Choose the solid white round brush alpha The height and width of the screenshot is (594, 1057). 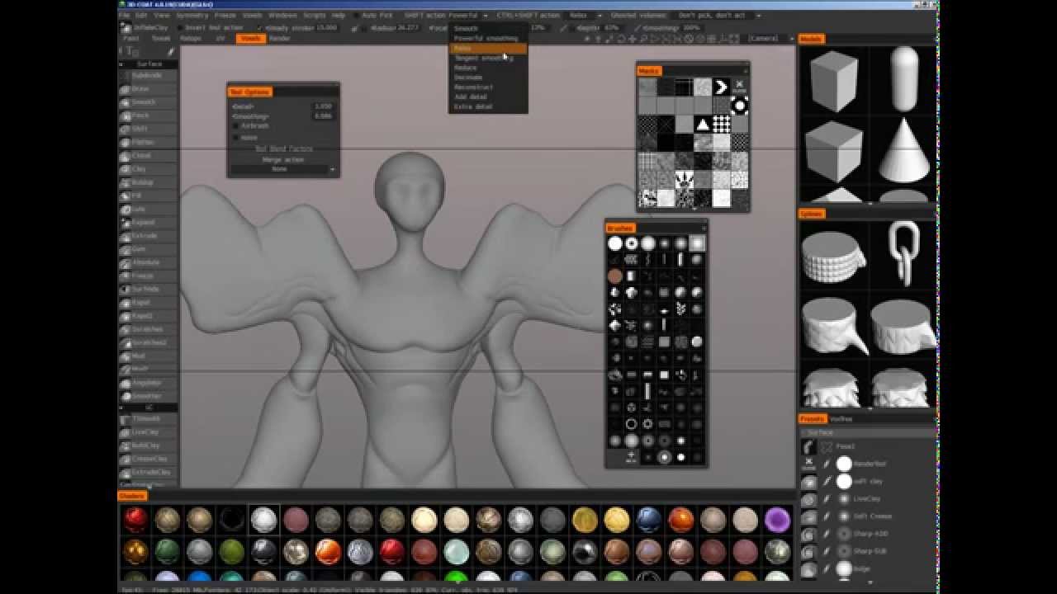click(x=615, y=243)
